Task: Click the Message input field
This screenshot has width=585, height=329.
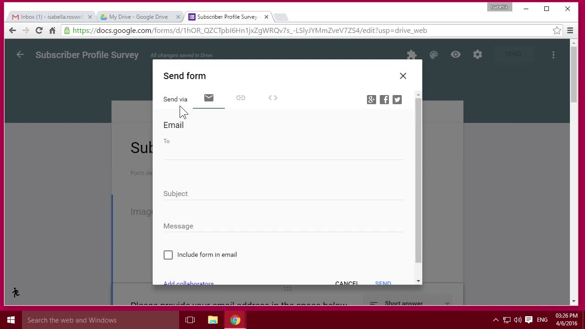Action: [x=283, y=226]
